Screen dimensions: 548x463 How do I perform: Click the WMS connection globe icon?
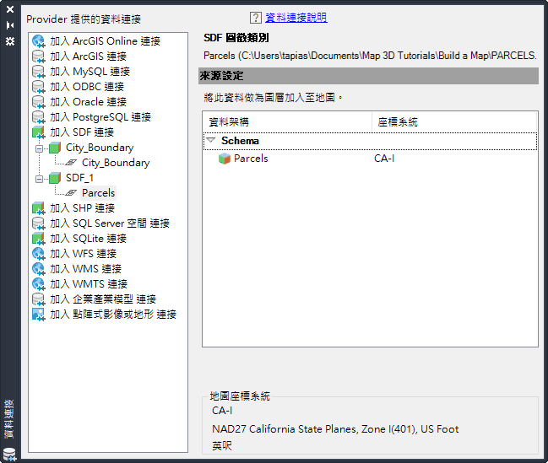[39, 269]
